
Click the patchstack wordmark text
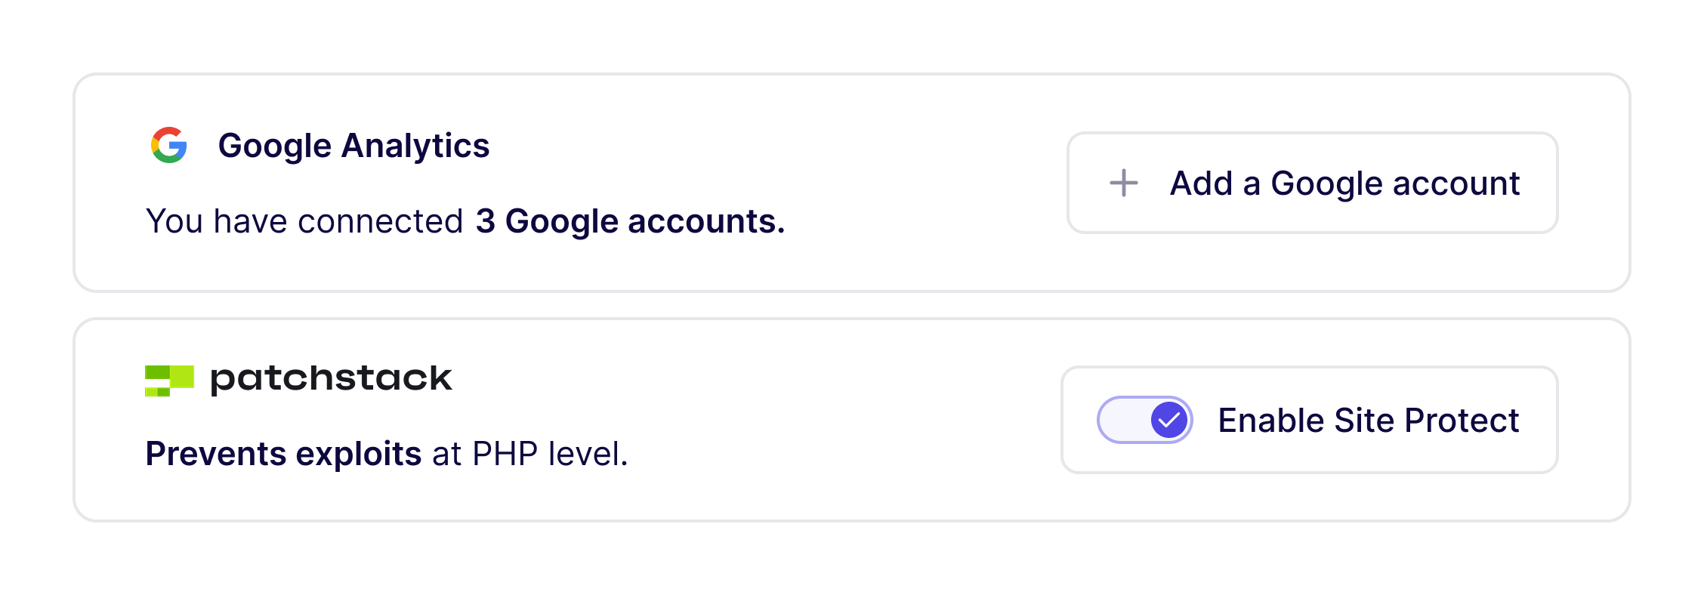pos(330,379)
